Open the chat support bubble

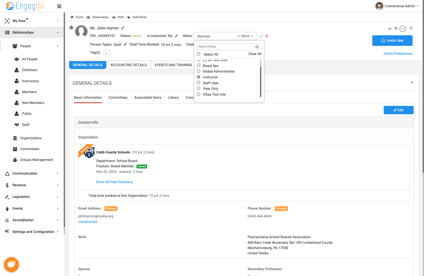tap(11, 265)
